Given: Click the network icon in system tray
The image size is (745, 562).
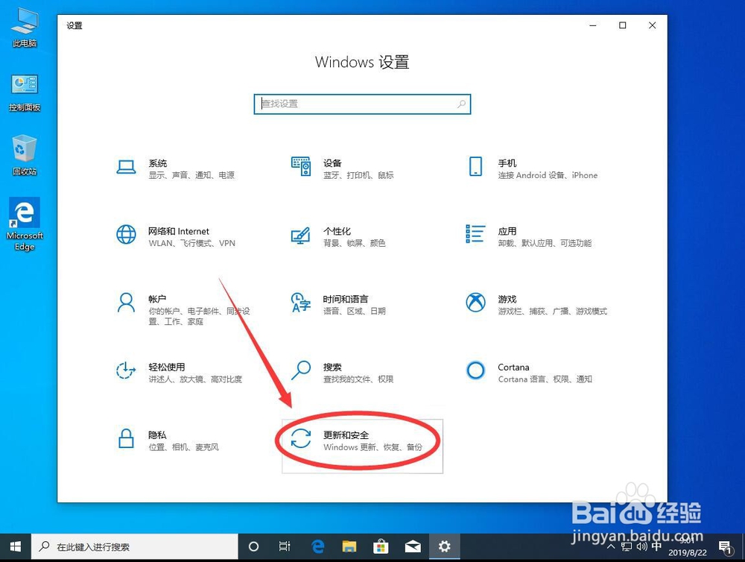Looking at the screenshot, I should (627, 547).
